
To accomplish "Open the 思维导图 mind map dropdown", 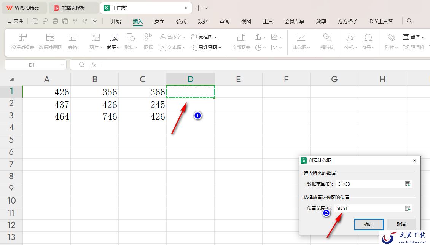I will click(206, 48).
